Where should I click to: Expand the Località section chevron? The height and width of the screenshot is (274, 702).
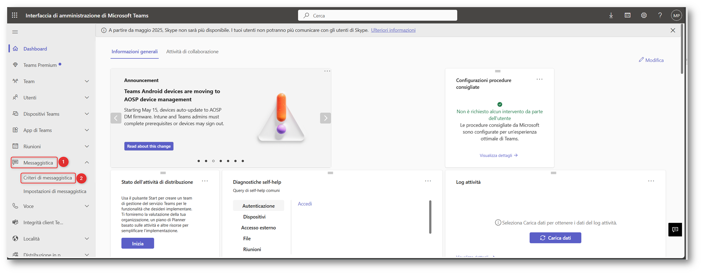tap(87, 239)
